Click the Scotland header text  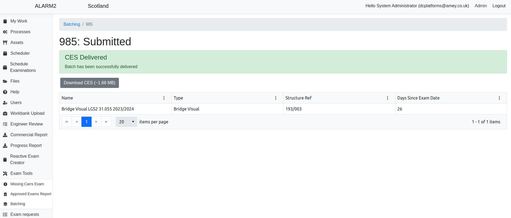(98, 6)
